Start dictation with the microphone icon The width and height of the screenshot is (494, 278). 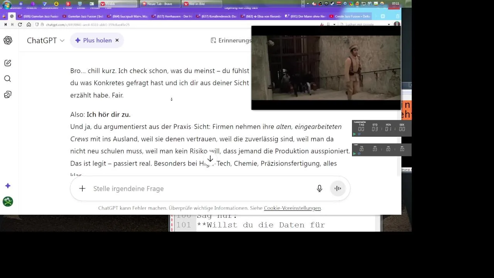[x=320, y=188]
